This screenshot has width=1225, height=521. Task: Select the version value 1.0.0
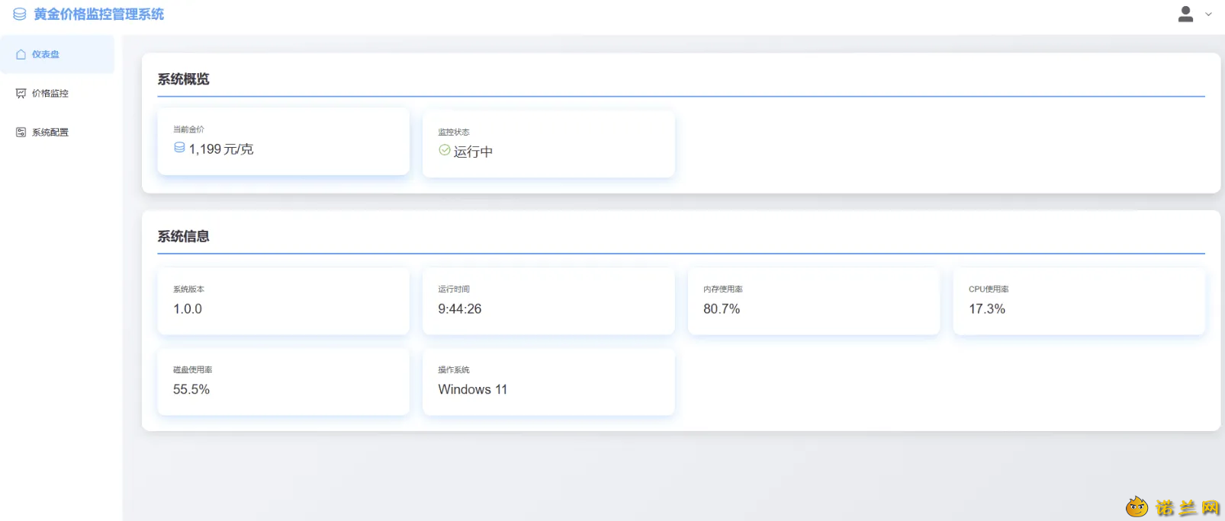tap(188, 309)
